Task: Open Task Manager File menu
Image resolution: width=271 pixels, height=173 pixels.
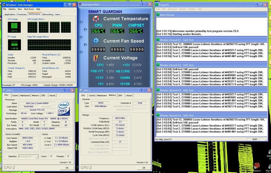Action: (x=4, y=9)
